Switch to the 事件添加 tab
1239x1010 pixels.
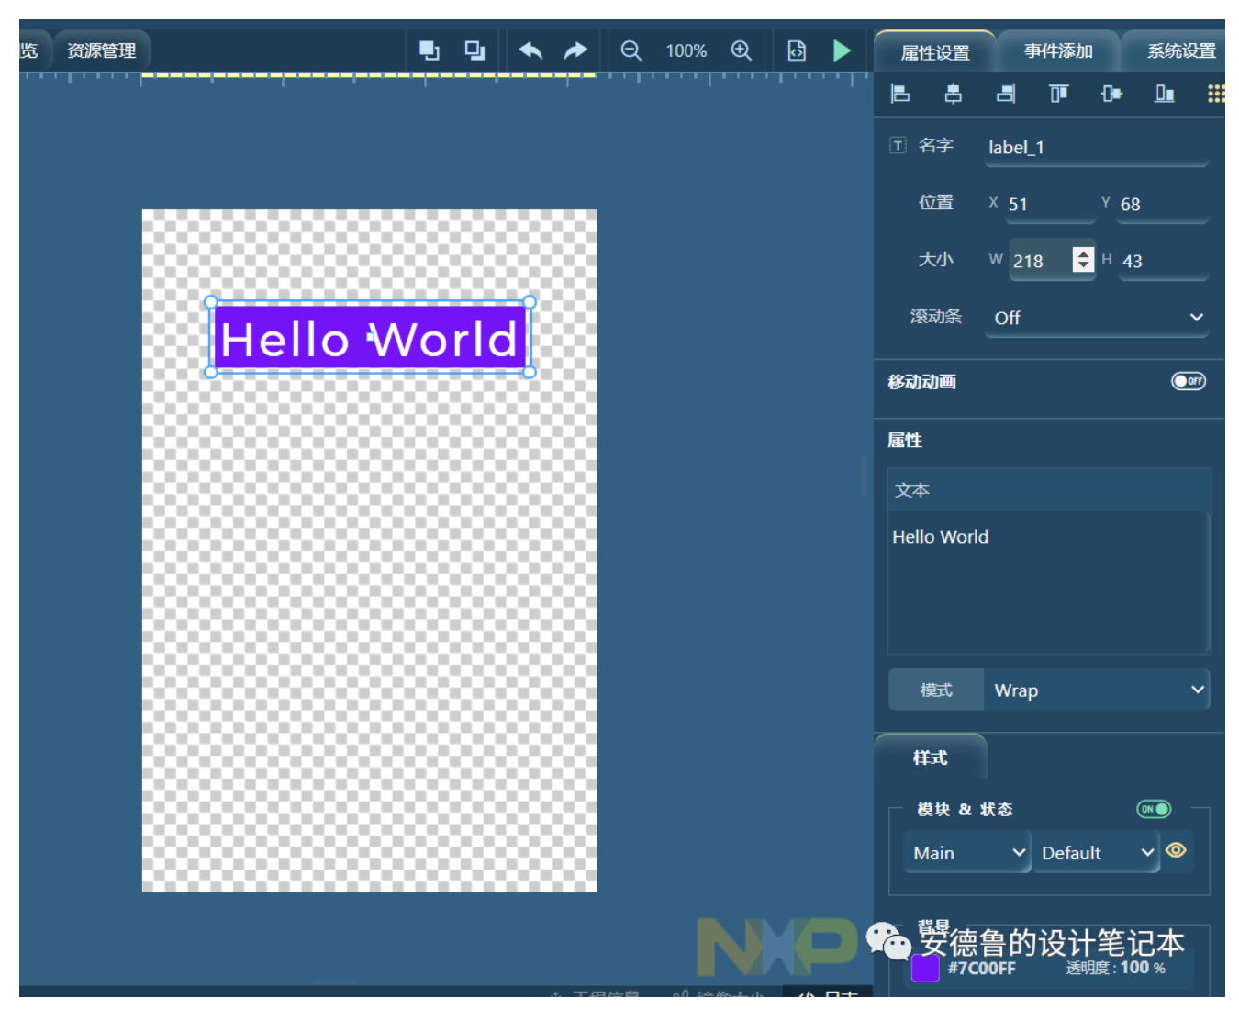point(1058,51)
